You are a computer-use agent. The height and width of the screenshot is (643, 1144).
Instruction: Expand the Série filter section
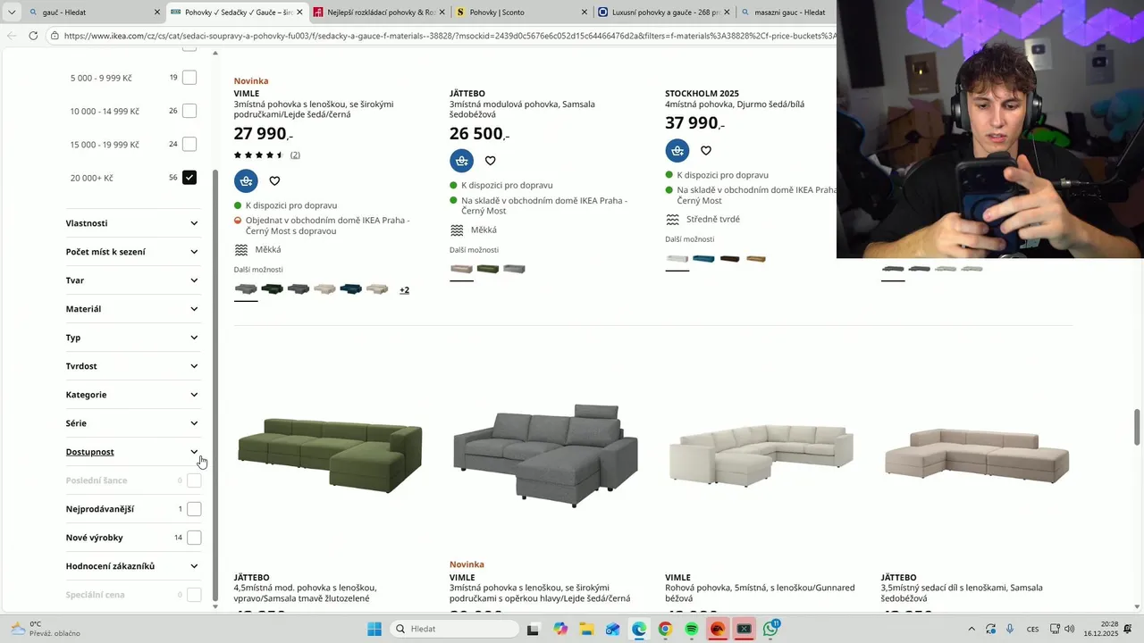(x=132, y=423)
